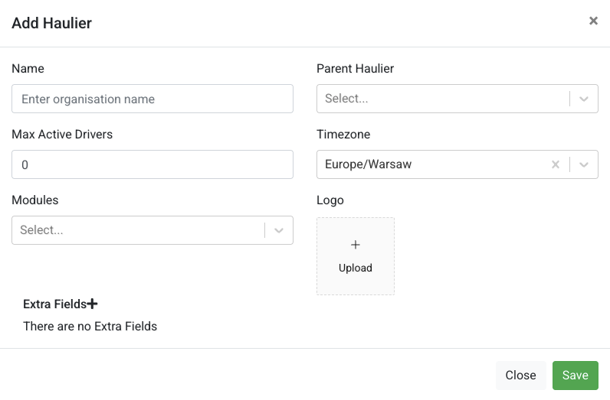This screenshot has height=400, width=610.
Task: Expand the Modules dropdown chevron
Action: click(278, 230)
